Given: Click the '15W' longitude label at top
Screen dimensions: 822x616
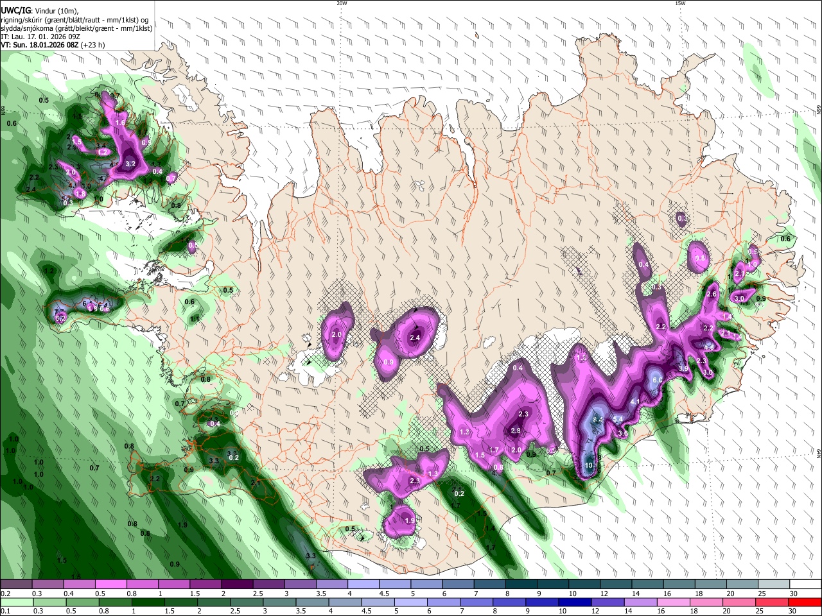Looking at the screenshot, I should (x=680, y=3).
